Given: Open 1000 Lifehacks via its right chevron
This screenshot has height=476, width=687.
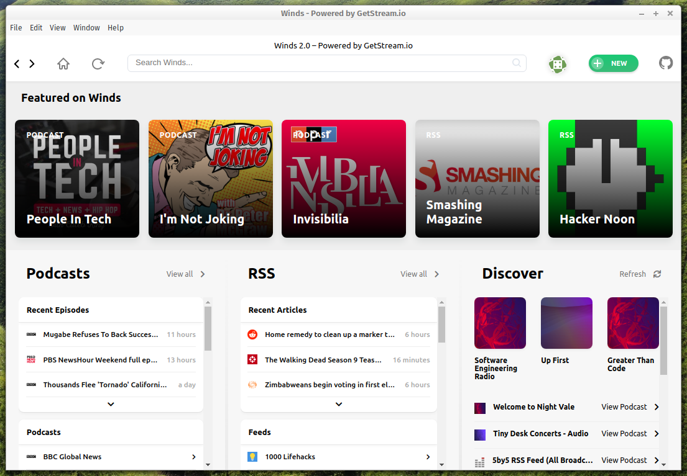Looking at the screenshot, I should pos(428,457).
